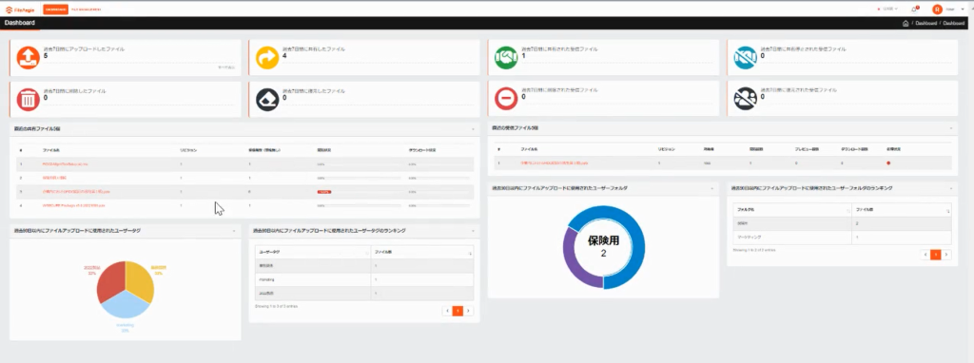Expand the user account dropdown arrow

963,10
